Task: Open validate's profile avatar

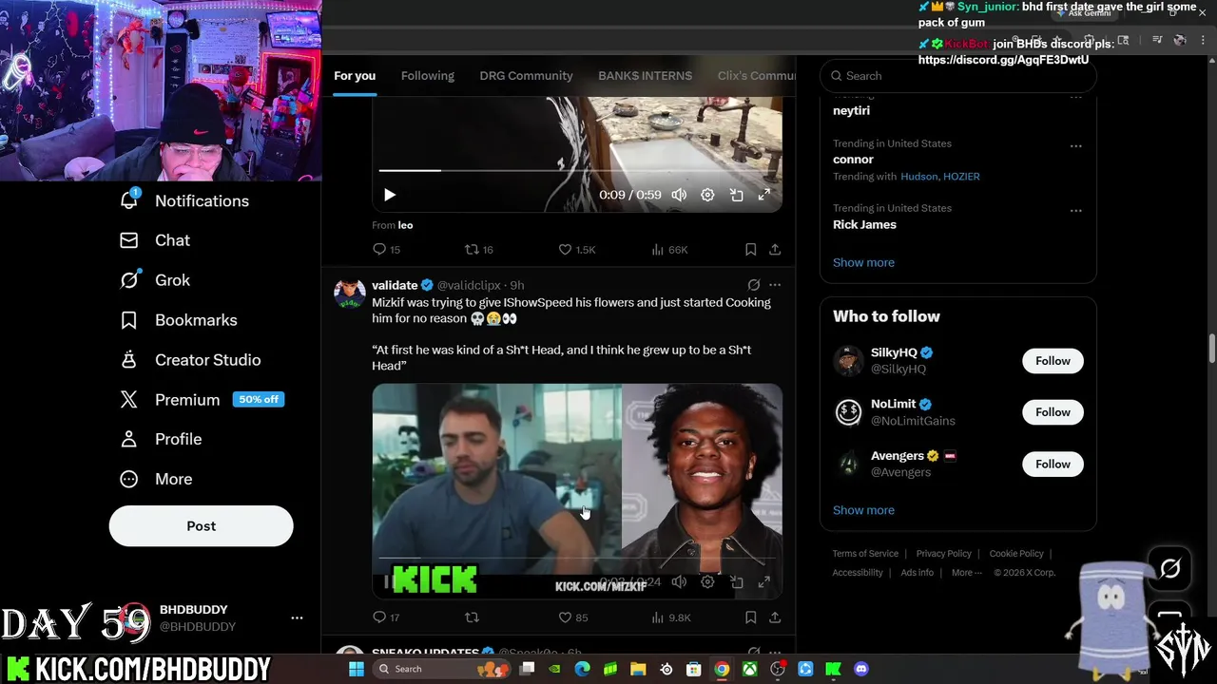Action: 350,294
